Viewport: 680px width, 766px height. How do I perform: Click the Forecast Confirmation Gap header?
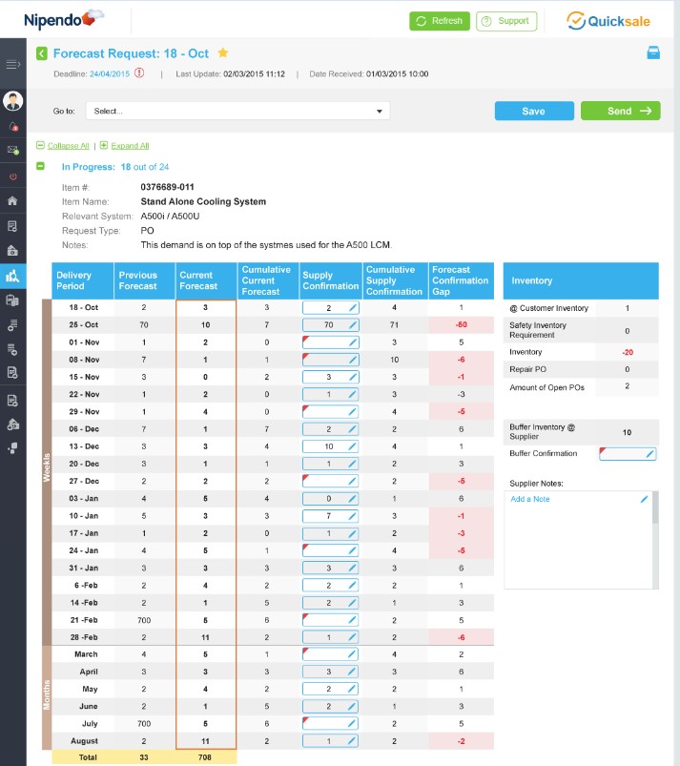pos(462,280)
